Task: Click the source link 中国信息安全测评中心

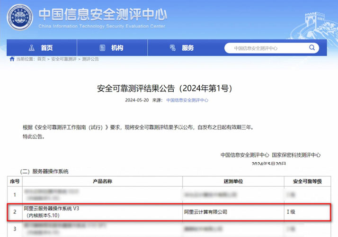Action: 187,100
